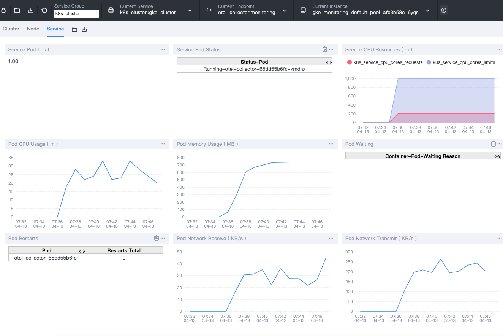The height and width of the screenshot is (336, 503).
Task: Click the download icon in the dark top toolbar
Action: tap(31, 10)
